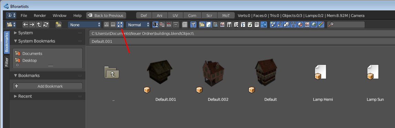Open the Window menu
The height and width of the screenshot is (128, 395).
pyautogui.click(x=59, y=16)
